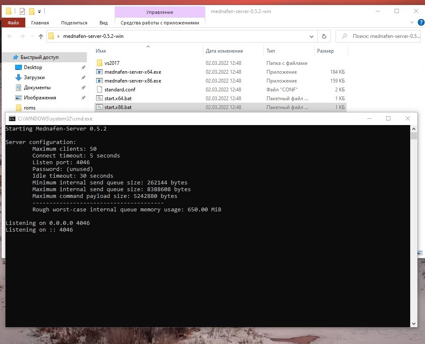Viewport: 425px width, 344px height.
Task: Select the standard.conf file
Action: pos(120,90)
